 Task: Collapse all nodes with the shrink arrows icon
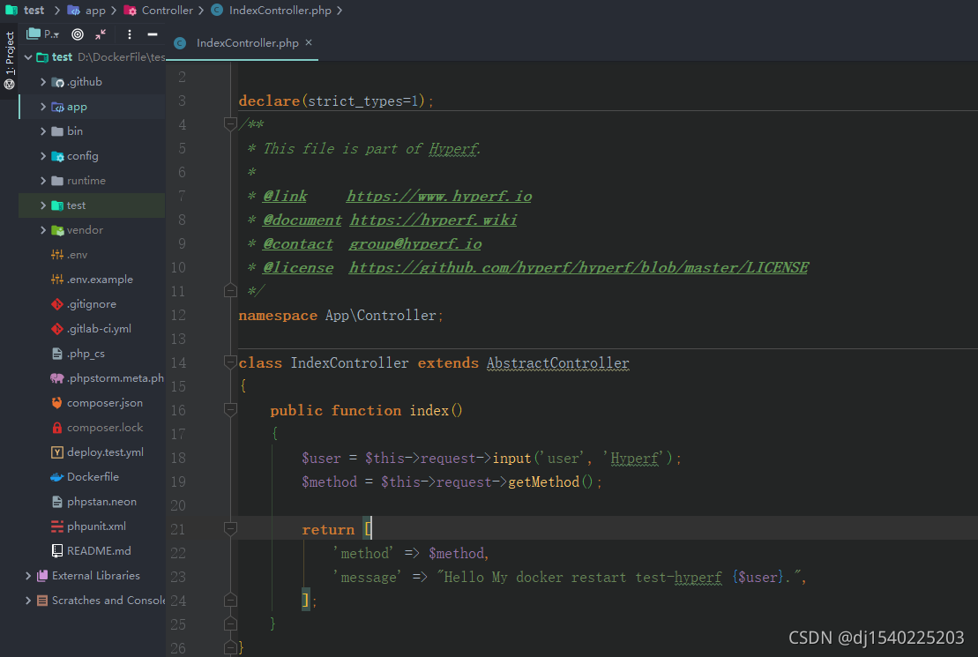pyautogui.click(x=101, y=34)
